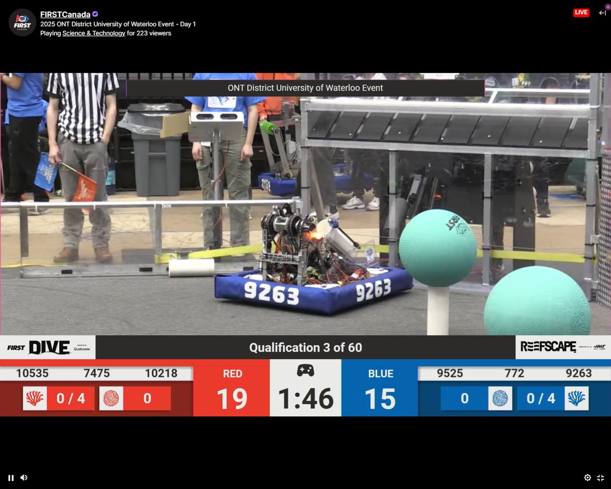Open the FIRSTCanada channel avatar

pyautogui.click(x=22, y=22)
